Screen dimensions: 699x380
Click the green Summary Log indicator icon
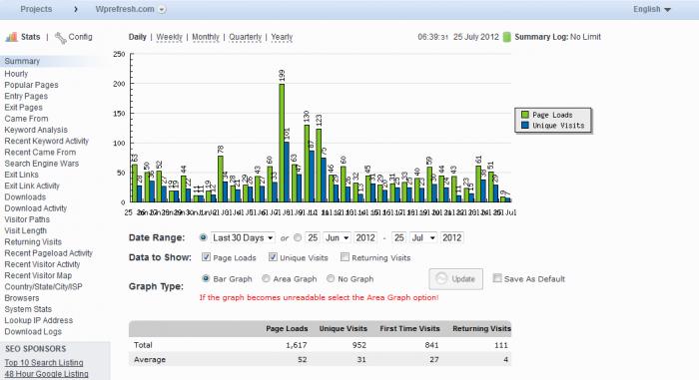(x=506, y=37)
